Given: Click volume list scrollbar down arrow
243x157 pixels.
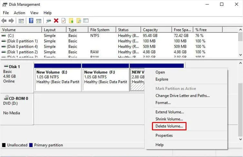Looking at the screenshot, I should [240, 55].
